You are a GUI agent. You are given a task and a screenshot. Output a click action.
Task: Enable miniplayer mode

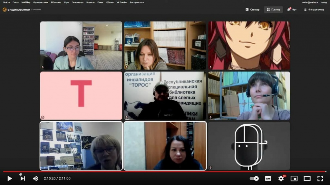click(x=294, y=178)
